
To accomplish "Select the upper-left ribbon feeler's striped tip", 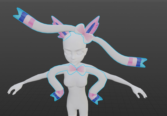I will click(24, 17).
